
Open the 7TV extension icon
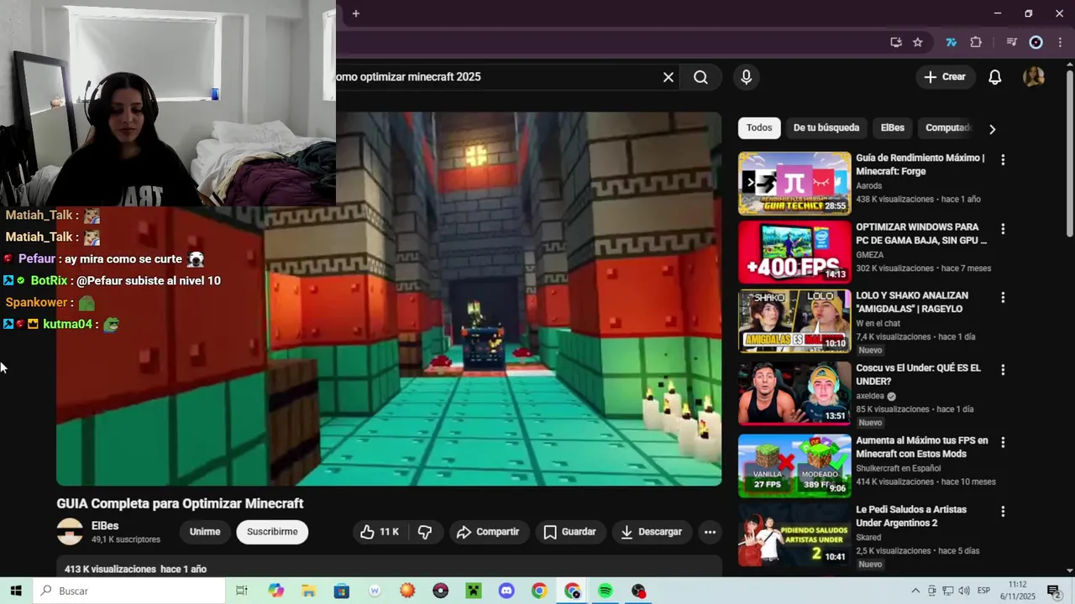[951, 42]
